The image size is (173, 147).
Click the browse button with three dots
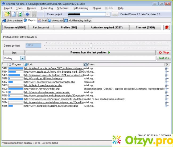115,14
